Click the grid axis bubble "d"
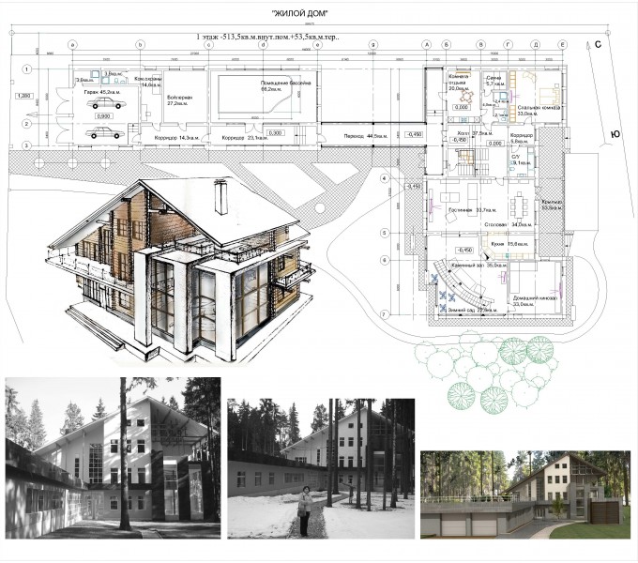638x563 pixels. click(x=264, y=45)
